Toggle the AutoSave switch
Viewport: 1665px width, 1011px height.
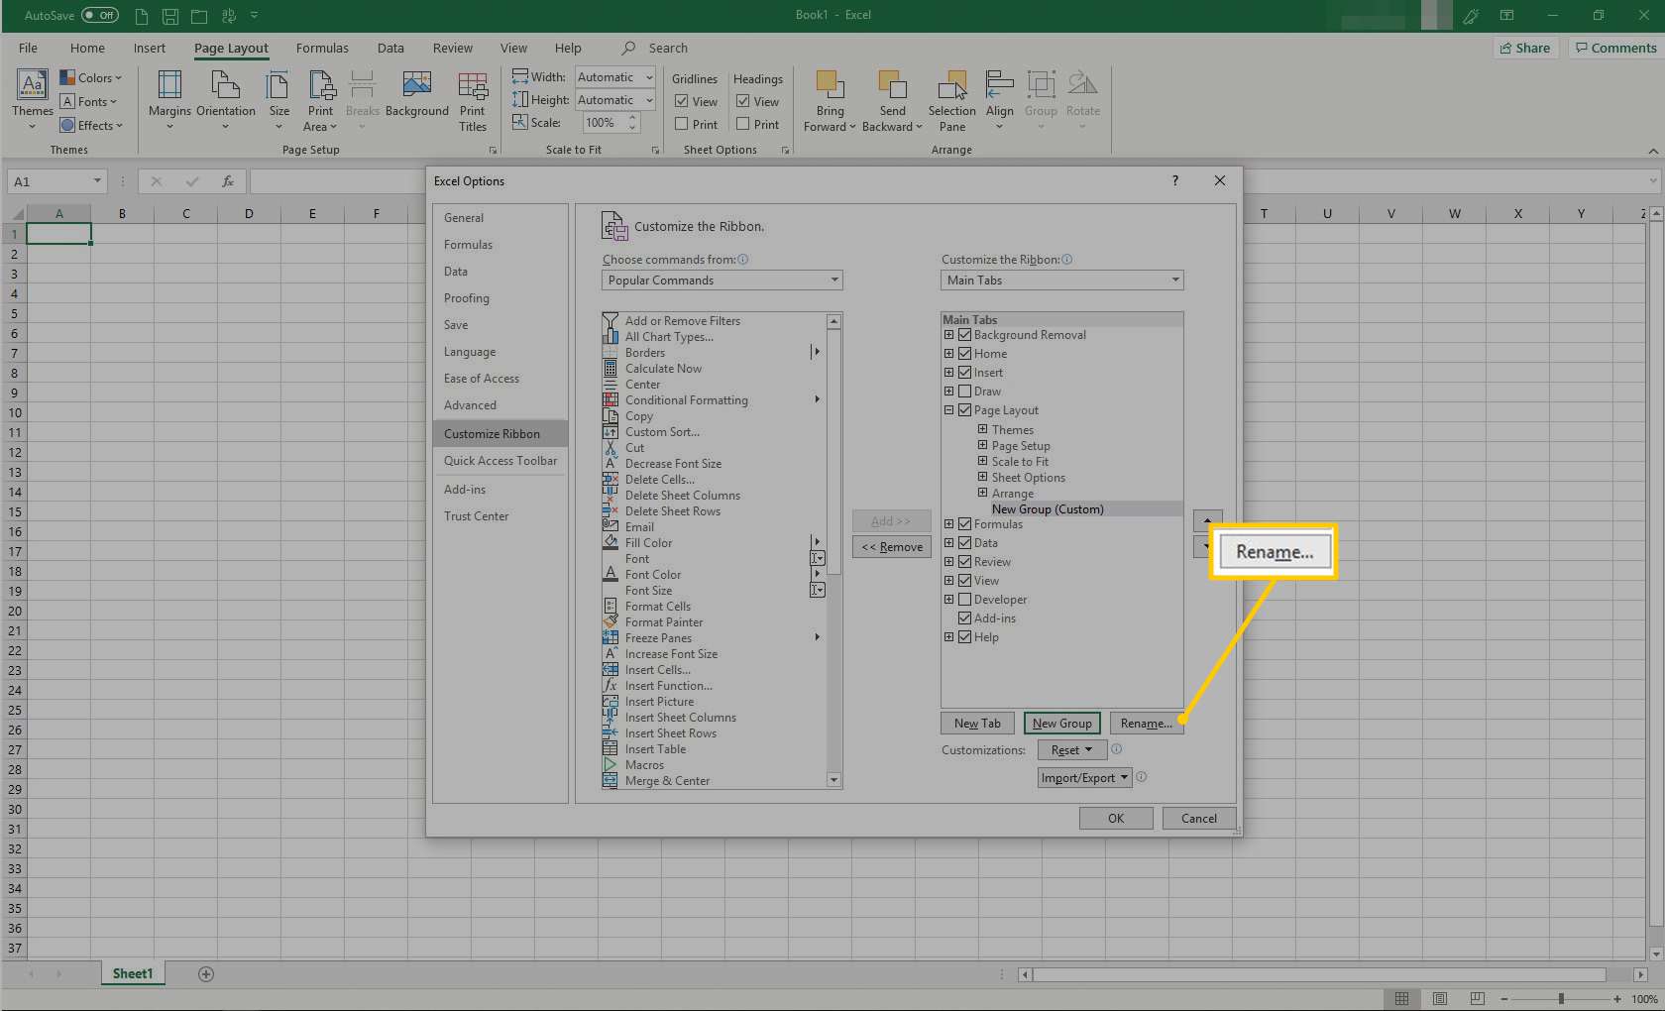pos(100,15)
